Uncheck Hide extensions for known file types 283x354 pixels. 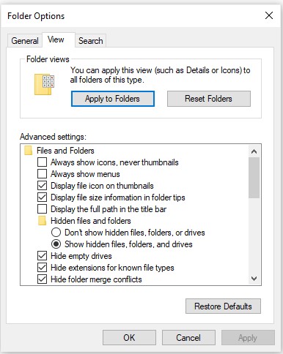(x=42, y=268)
